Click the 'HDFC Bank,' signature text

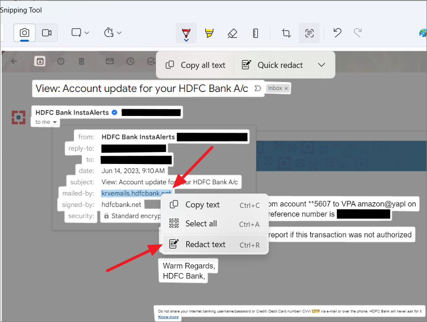tap(184, 276)
